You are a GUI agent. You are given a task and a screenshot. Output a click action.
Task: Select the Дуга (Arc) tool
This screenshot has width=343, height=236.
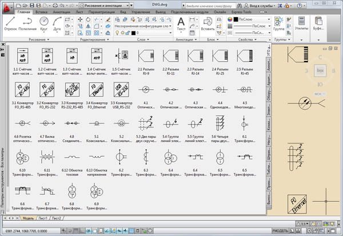click(x=58, y=23)
